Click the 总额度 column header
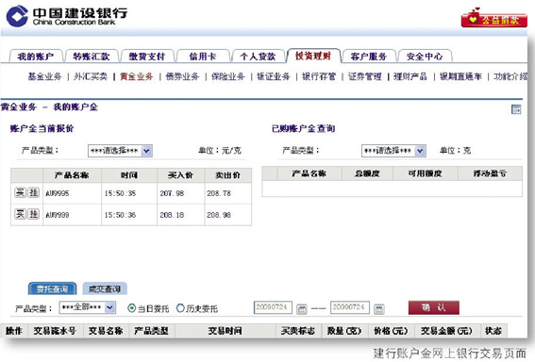The image size is (535, 362). pyautogui.click(x=367, y=173)
